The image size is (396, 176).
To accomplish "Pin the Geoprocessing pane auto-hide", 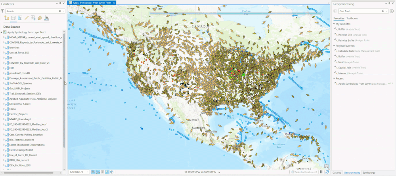I will coord(390,4).
